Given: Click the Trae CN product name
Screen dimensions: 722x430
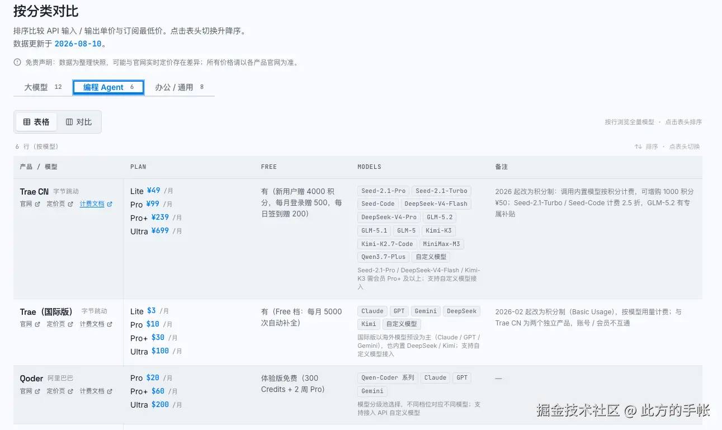Looking at the screenshot, I should coord(34,192).
